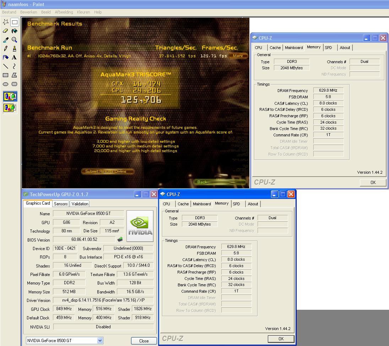Choose the opaque selection mode option
The image size is (389, 346).
pyautogui.click(x=10, y=96)
